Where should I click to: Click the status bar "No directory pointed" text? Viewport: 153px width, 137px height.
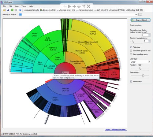click(28, 134)
